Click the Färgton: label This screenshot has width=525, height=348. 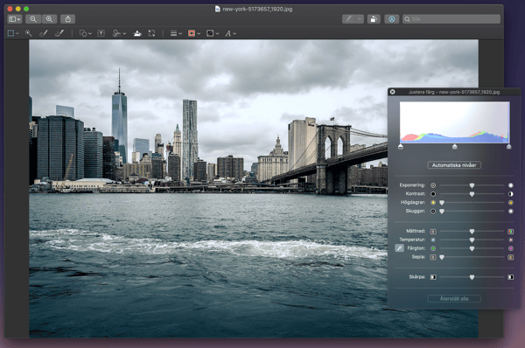[416, 248]
